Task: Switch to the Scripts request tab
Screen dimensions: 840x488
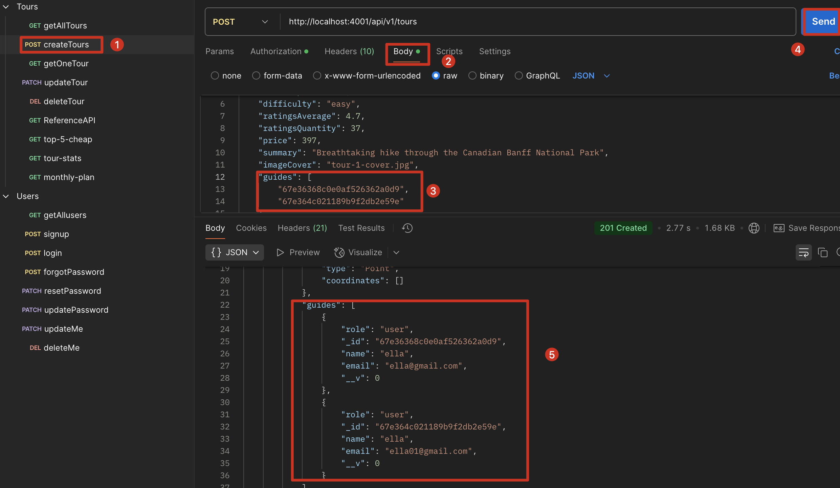Action: pyautogui.click(x=449, y=51)
